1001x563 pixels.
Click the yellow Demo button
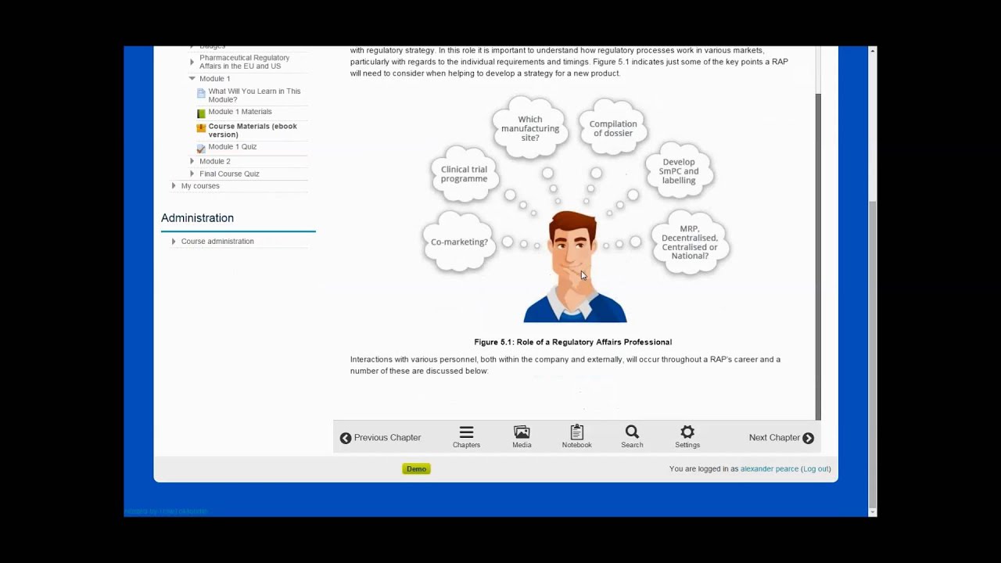click(416, 469)
